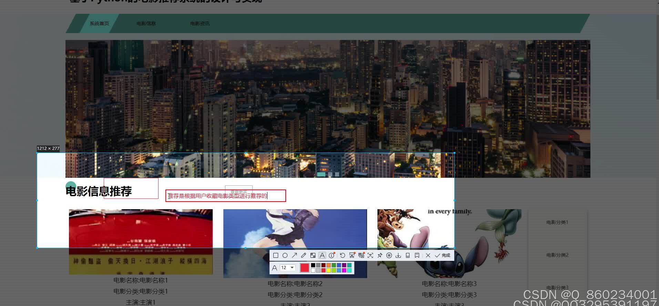Cancel the screenshot with the X icon
The height and width of the screenshot is (306, 659).
pyautogui.click(x=428, y=255)
